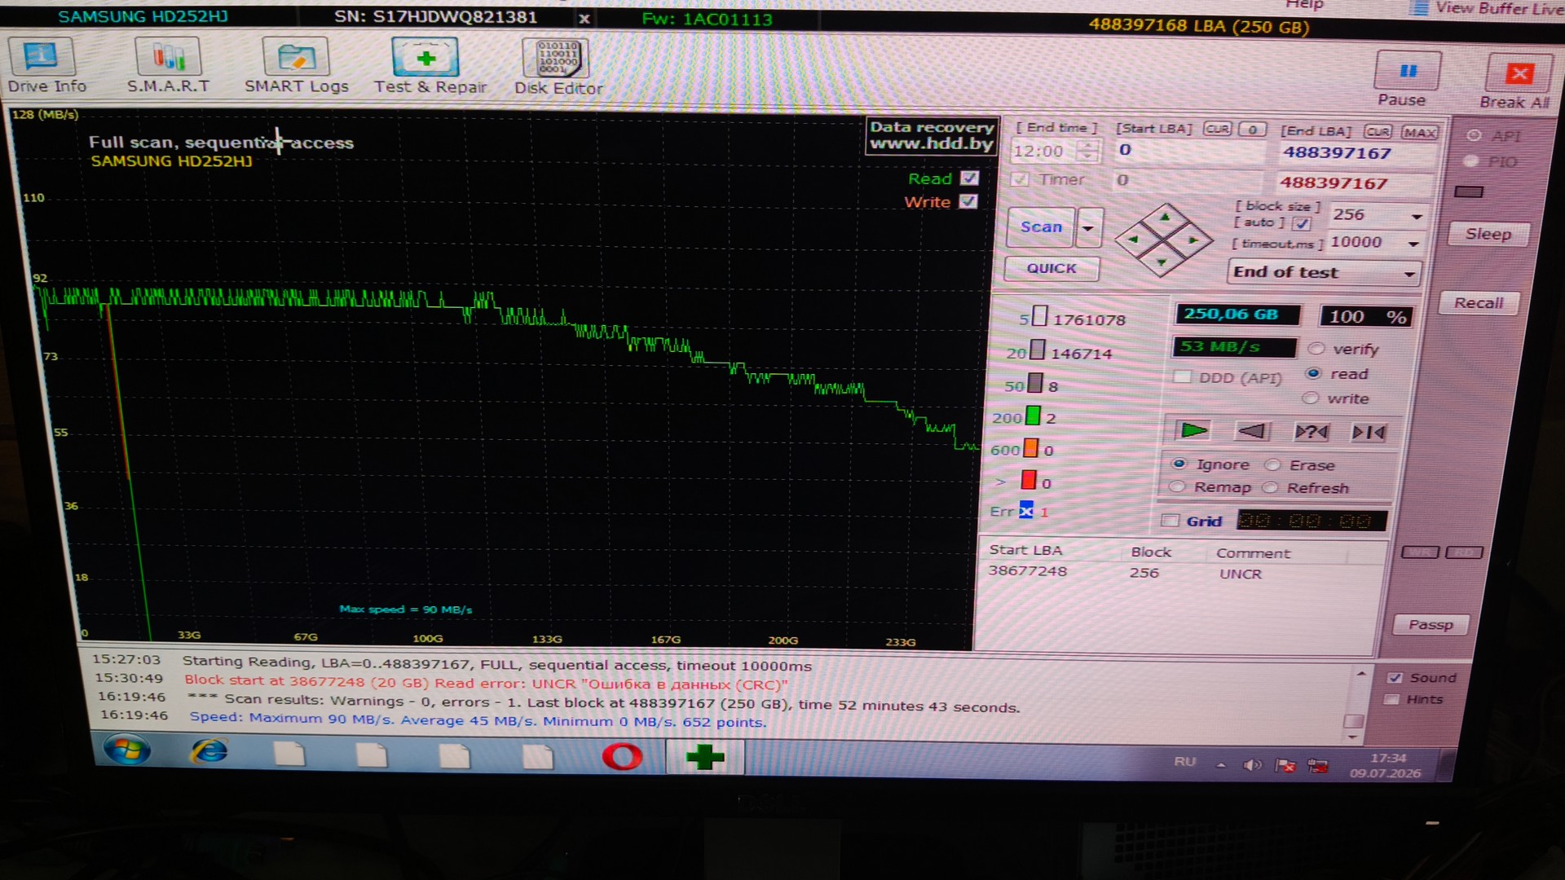This screenshot has height=880, width=1565.
Task: Click the log panel scrollbar down arrow
Action: pyautogui.click(x=1352, y=737)
